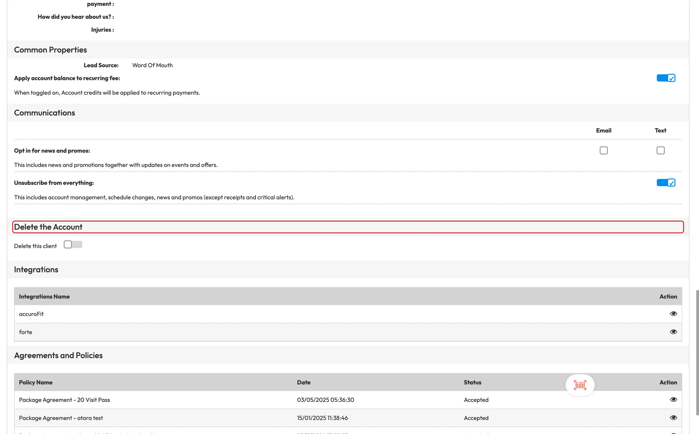
Task: Enable the Delete this client toggle
Action: [73, 245]
